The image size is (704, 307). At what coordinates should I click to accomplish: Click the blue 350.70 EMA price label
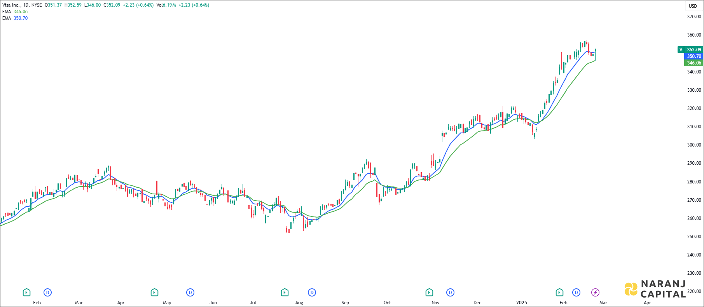(694, 56)
